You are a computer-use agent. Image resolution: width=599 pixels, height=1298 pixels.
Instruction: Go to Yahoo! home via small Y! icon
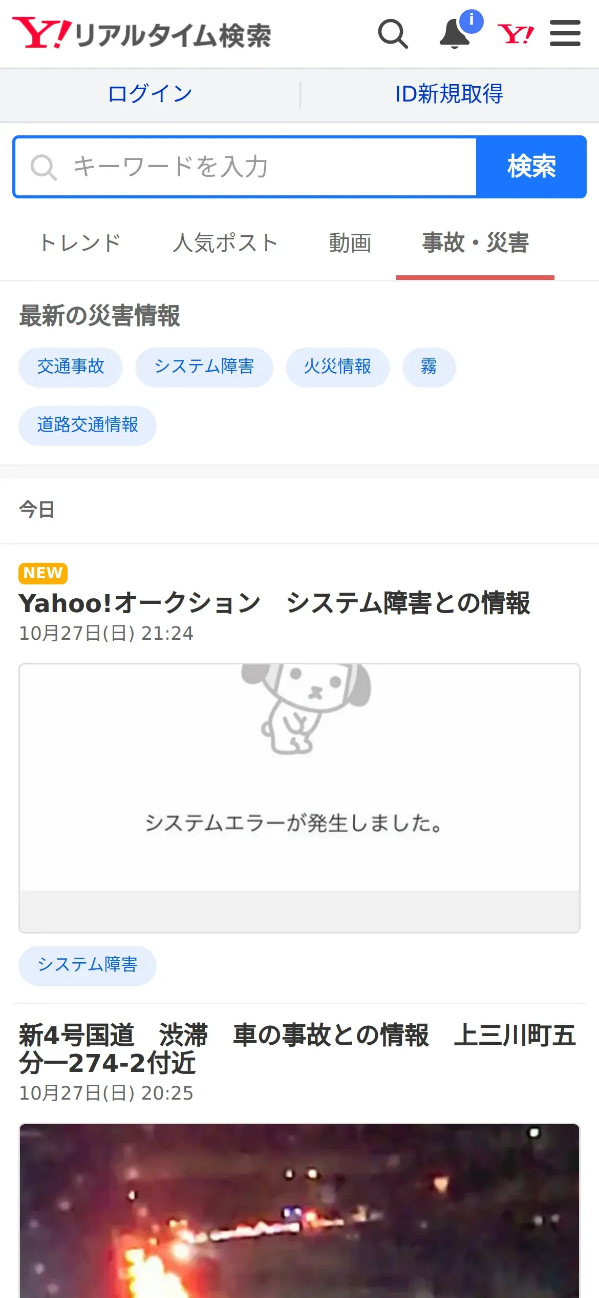[516, 34]
